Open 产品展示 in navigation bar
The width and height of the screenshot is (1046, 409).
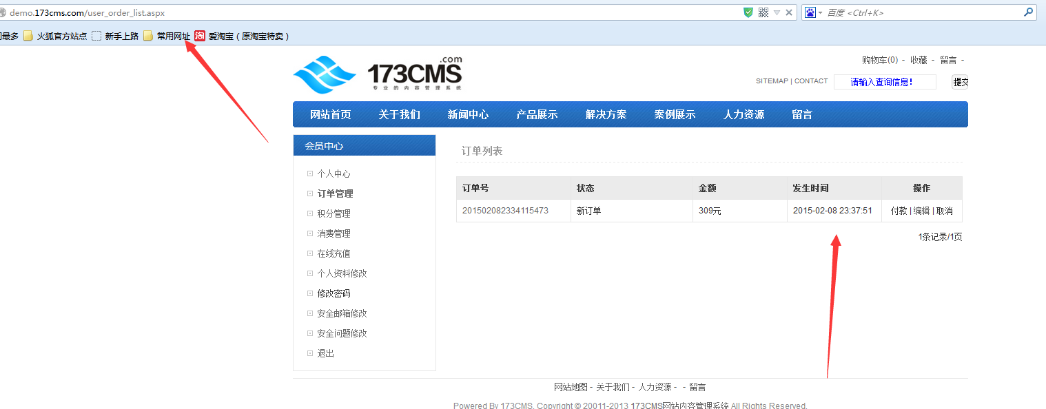coord(537,114)
